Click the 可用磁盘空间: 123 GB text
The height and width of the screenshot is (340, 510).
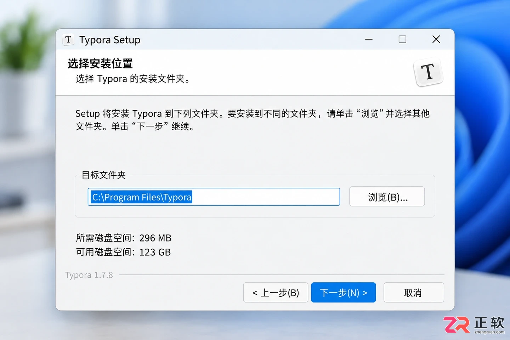tap(124, 252)
